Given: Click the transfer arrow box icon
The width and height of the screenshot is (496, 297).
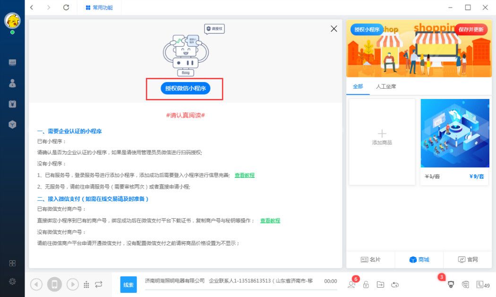Looking at the screenshot, I should coord(381,285).
